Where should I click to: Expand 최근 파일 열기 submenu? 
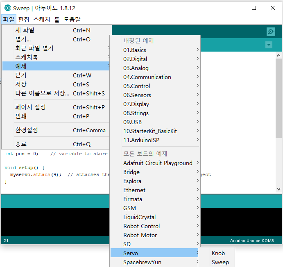pos(56,48)
